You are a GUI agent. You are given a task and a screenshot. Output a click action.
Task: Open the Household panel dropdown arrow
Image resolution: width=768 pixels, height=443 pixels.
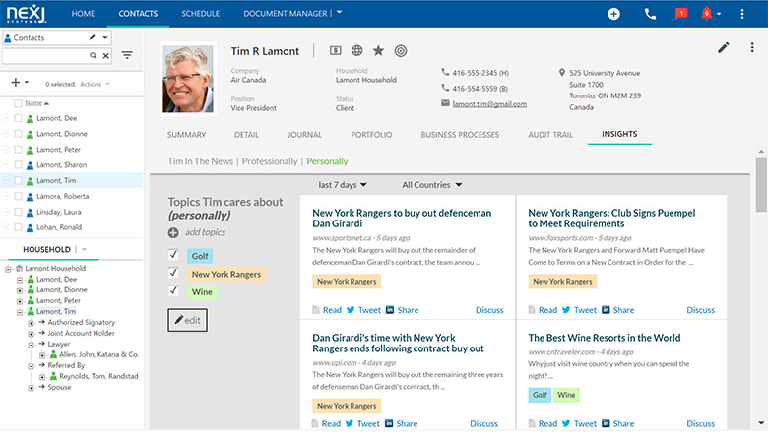(x=85, y=249)
